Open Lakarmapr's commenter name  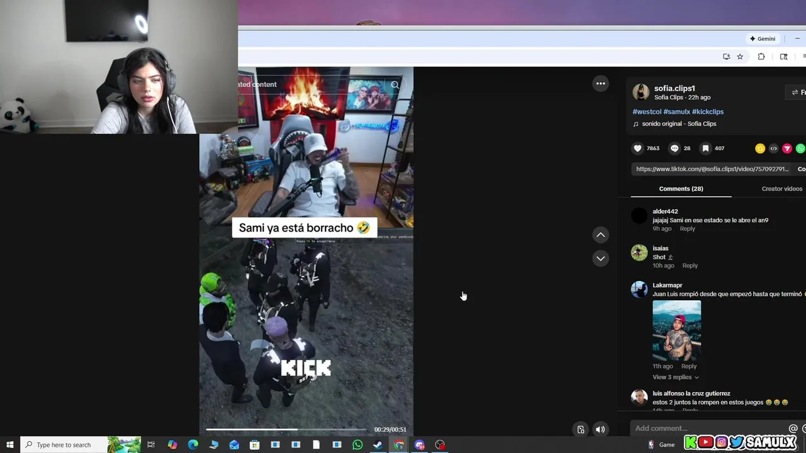pyautogui.click(x=667, y=286)
